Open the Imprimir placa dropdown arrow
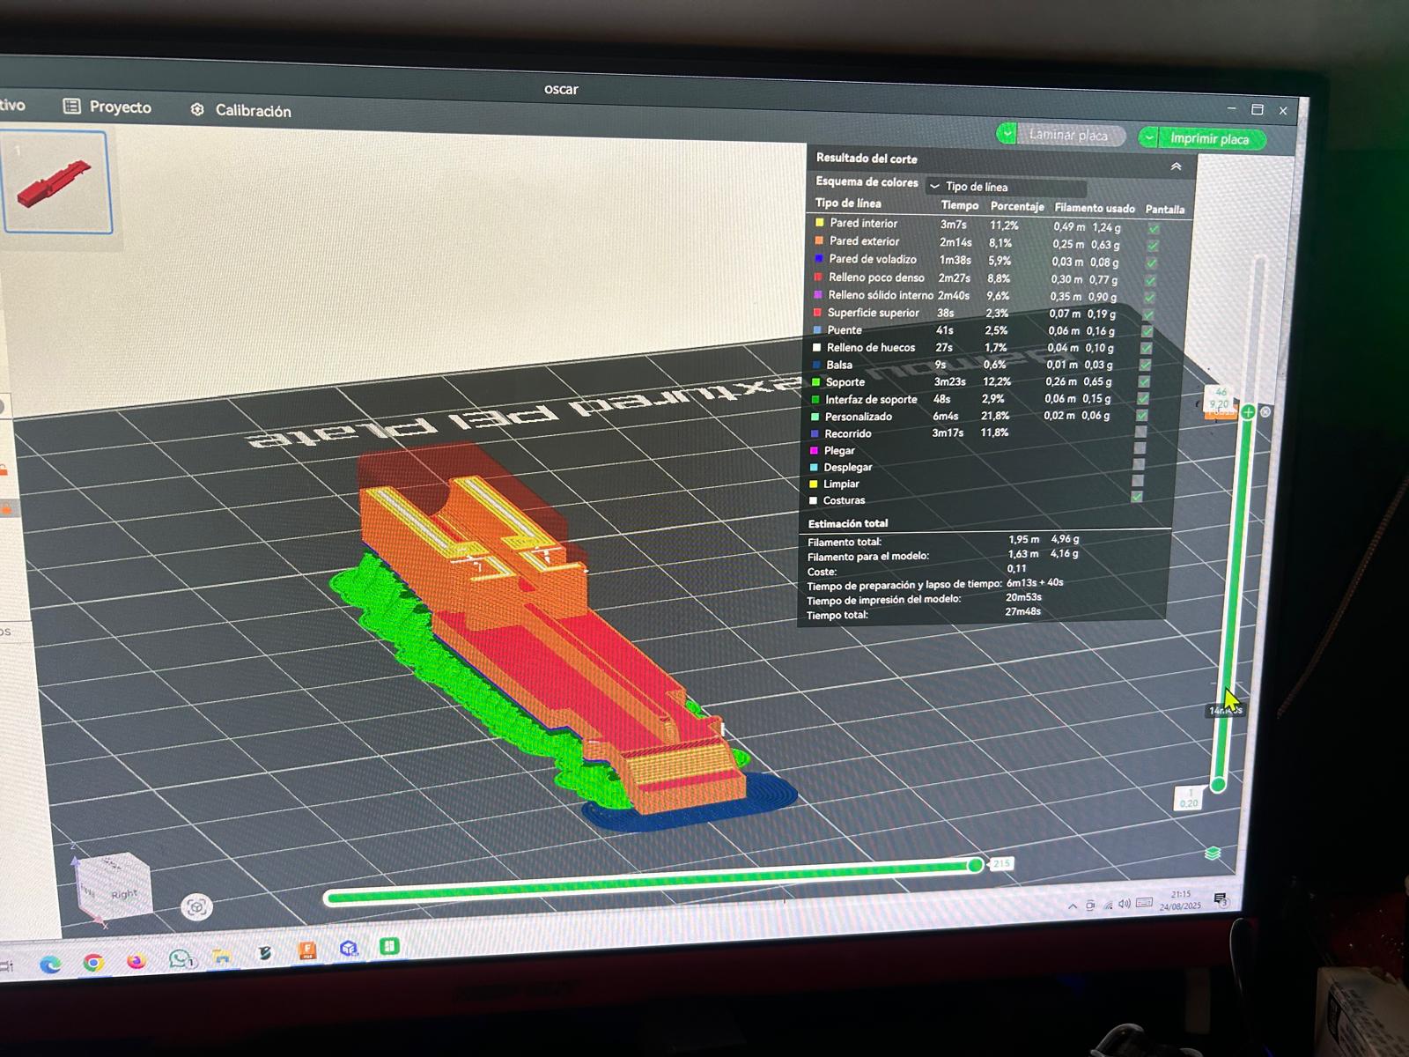Screen dimensions: 1409x1057 [1149, 137]
